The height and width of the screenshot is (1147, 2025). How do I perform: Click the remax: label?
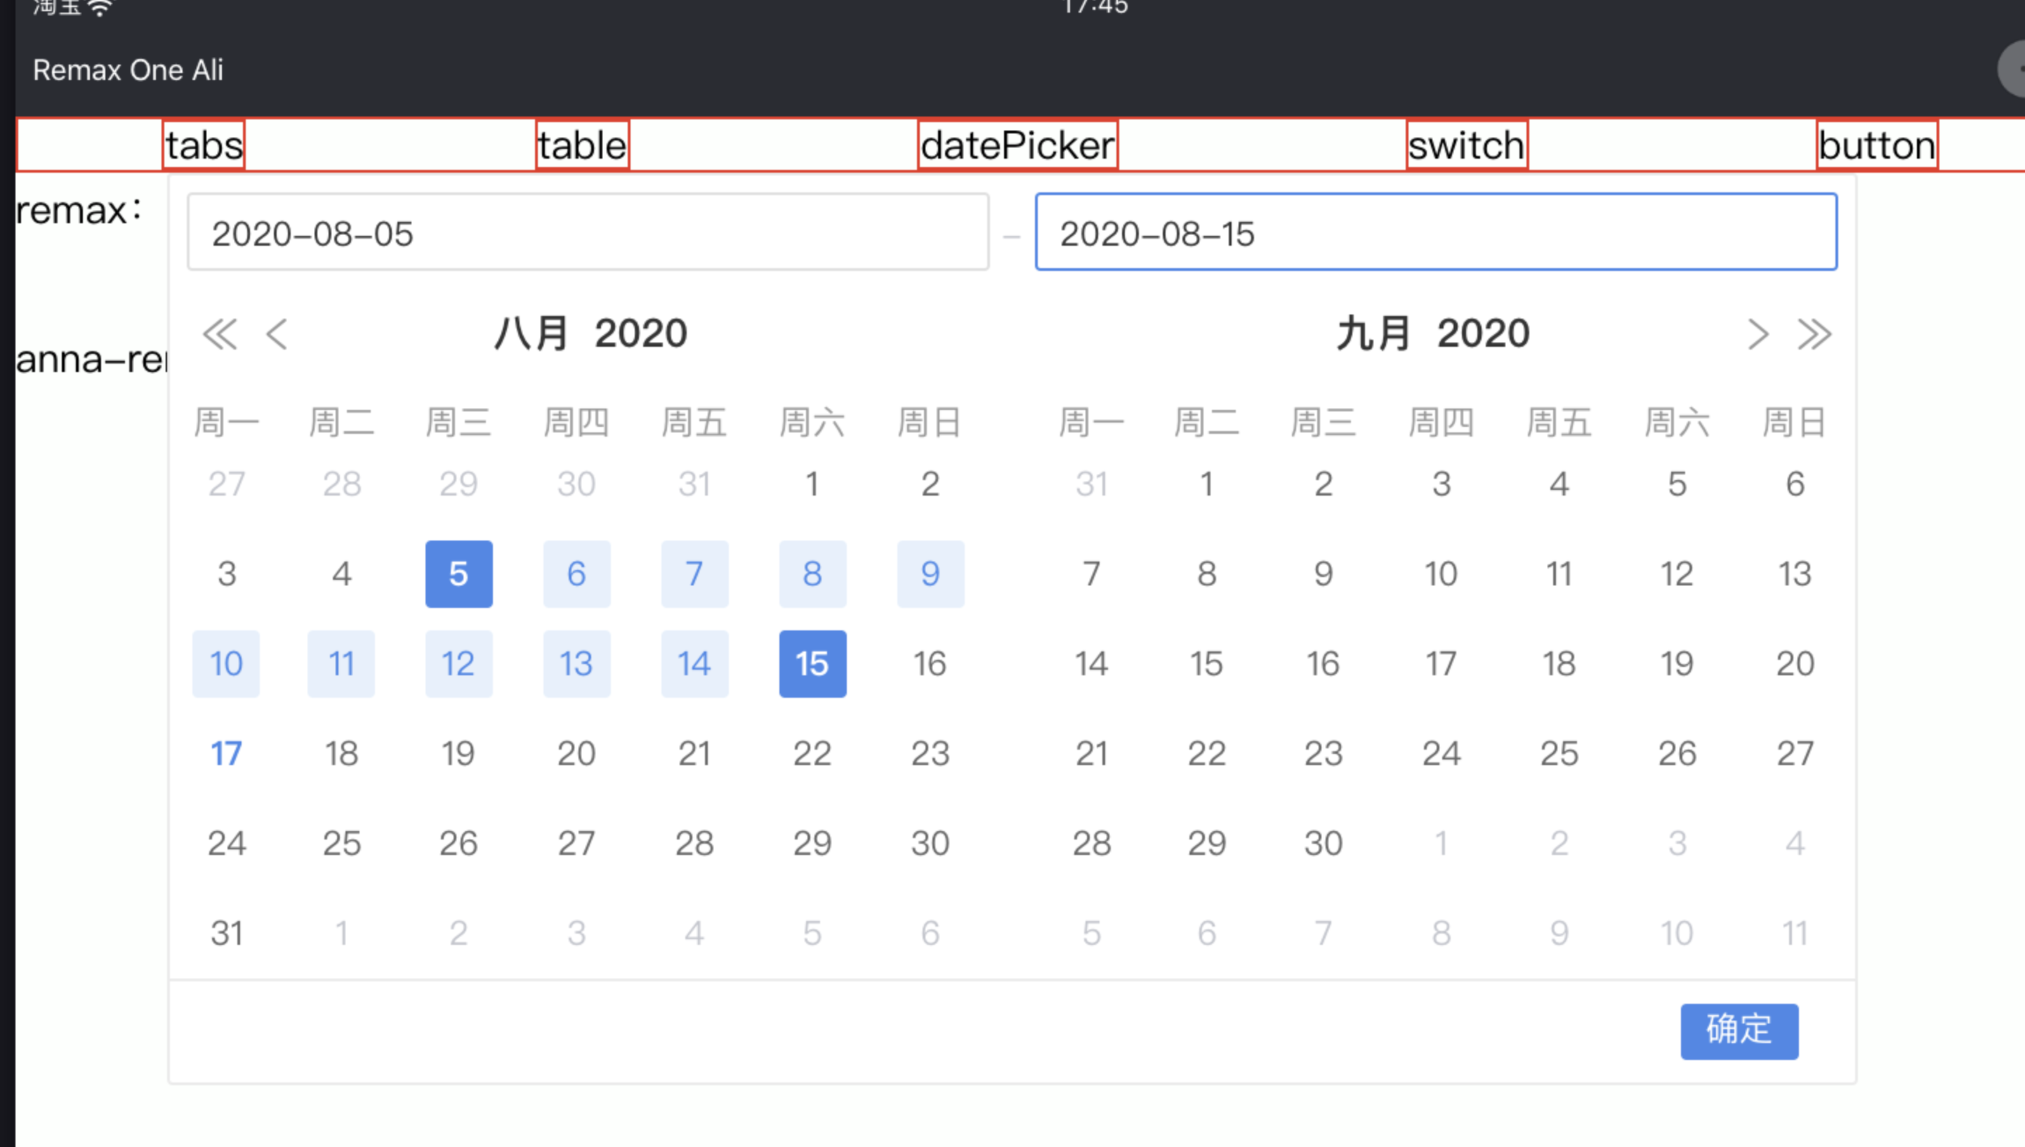tap(79, 211)
